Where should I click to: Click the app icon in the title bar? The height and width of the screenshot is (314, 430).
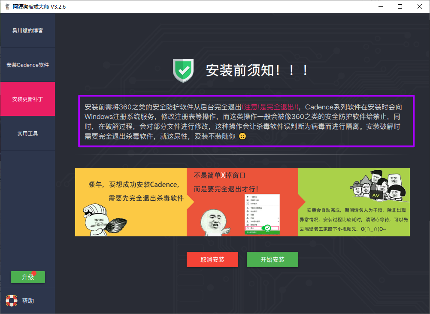(7, 6)
